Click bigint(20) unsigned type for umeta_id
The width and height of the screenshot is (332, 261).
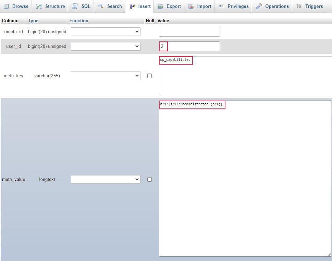47,31
